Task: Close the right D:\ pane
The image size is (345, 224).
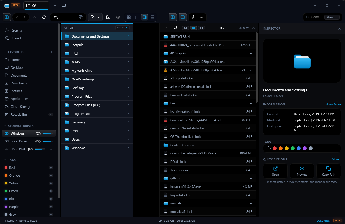Action: tap(253, 28)
